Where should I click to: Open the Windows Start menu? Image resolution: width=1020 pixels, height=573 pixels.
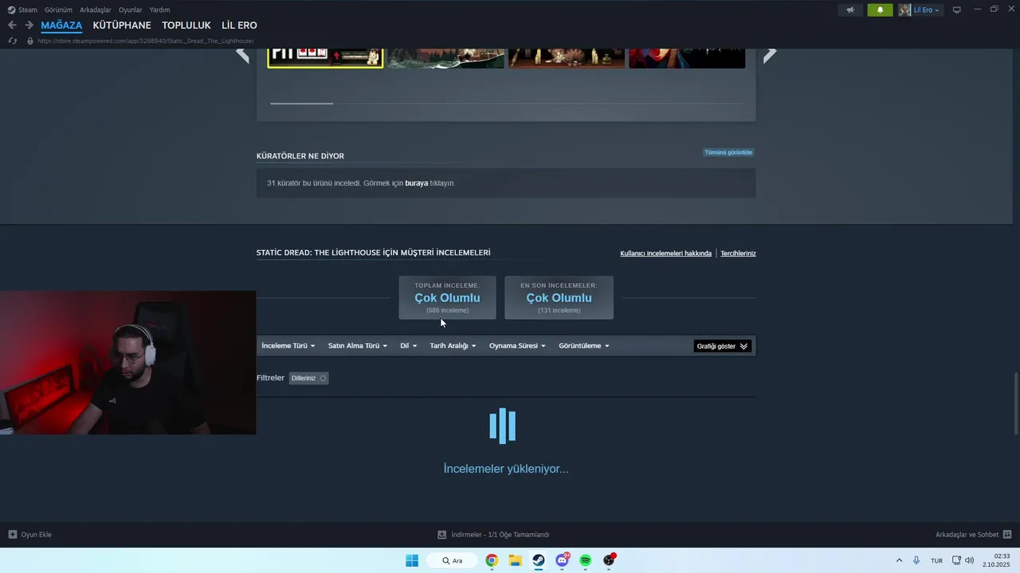tap(412, 560)
